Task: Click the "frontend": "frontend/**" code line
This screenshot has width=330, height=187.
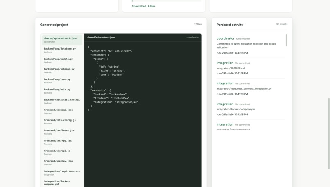Action: tap(112, 98)
